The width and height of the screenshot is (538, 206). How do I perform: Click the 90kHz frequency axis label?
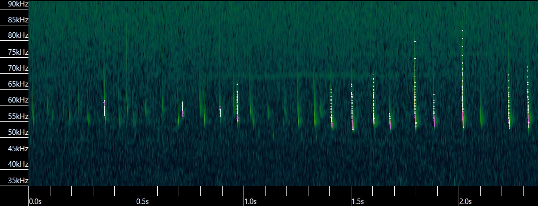point(14,4)
